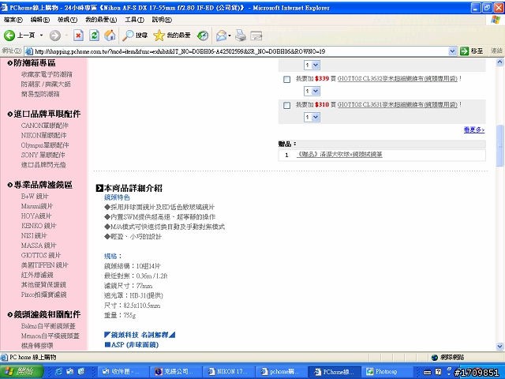Screen dimensions: 505x379
Task: Open Balens白平衡鏡頭蓋 sidebar link
Action: (48, 326)
